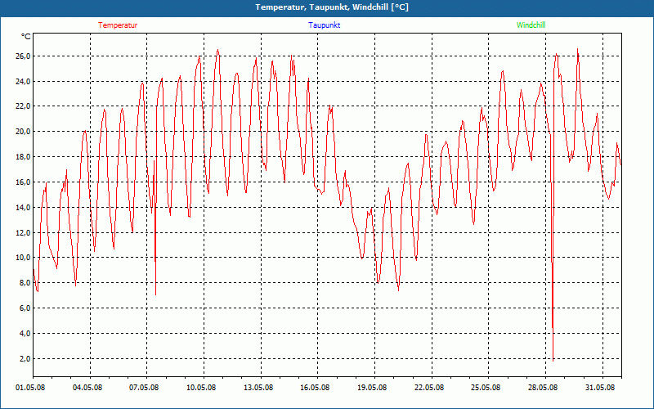Click the 22,0 y-axis value
The image size is (654, 409).
point(24,106)
